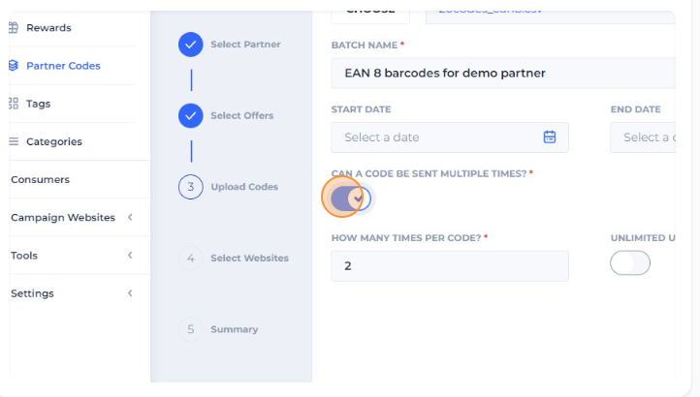Click the Select Partner checkmark step icon

[x=191, y=45]
